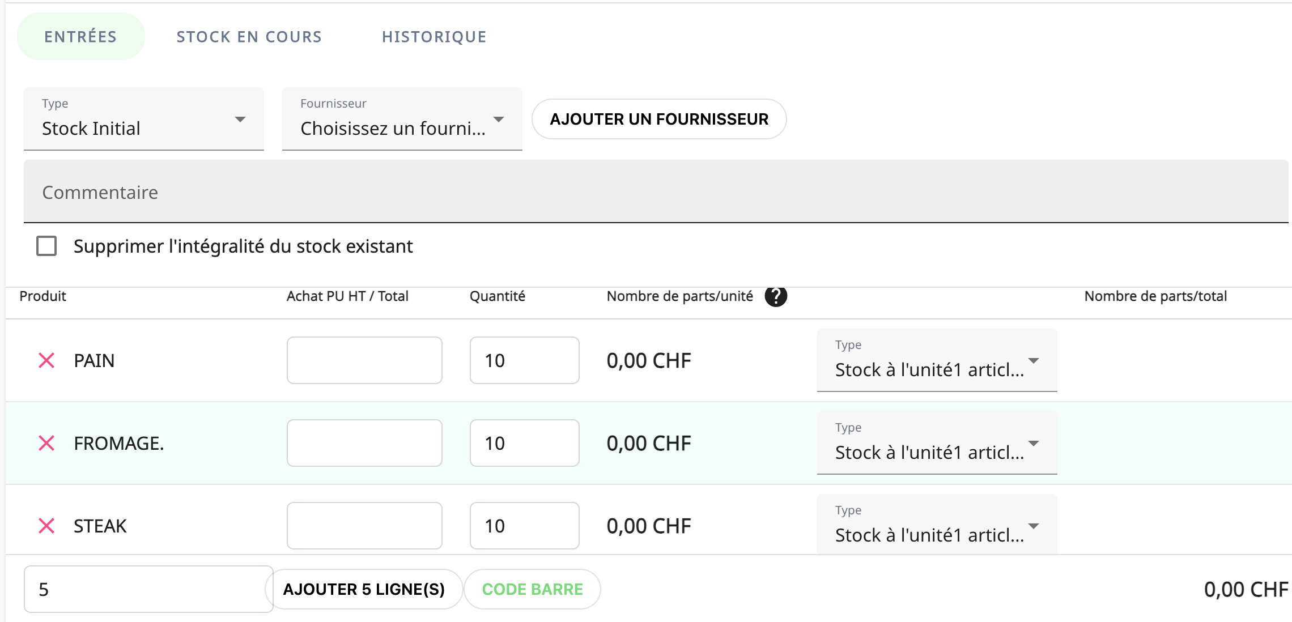Delete the FROMAGE. line with red X
This screenshot has width=1292, height=622.
click(x=46, y=443)
